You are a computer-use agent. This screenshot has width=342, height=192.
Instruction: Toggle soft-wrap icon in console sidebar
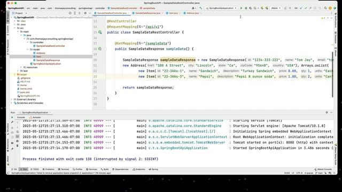18,132
